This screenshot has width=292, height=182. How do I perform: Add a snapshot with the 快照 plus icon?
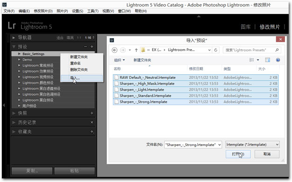point(92,113)
